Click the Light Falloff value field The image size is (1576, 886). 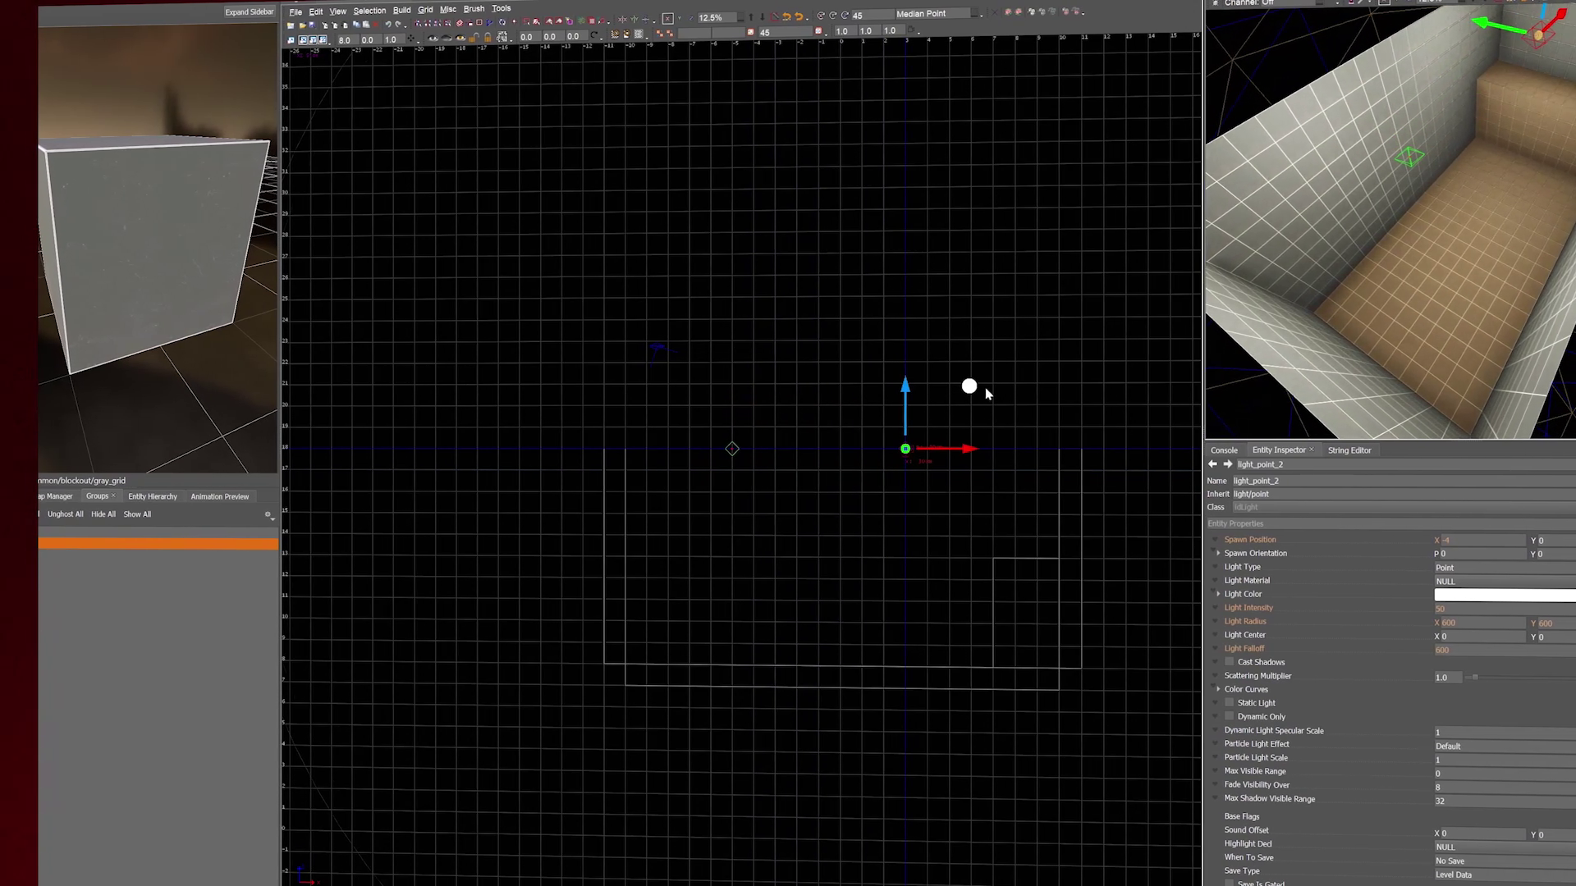[1505, 650]
